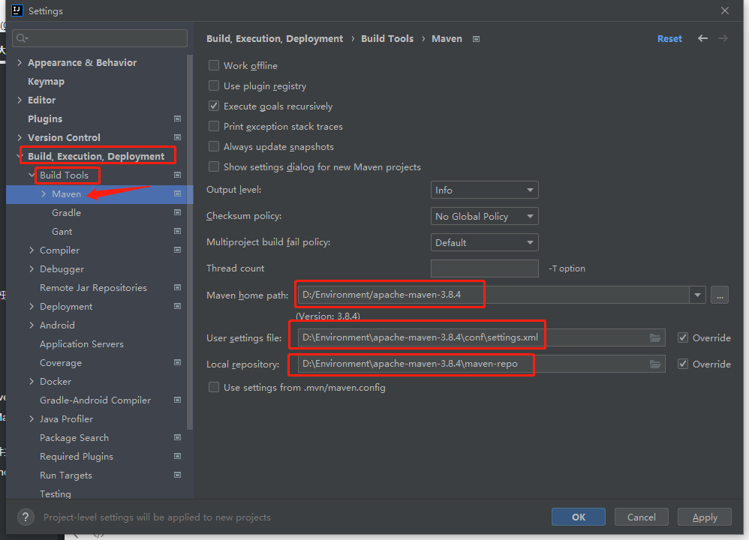Click the project-level icon next to Deployment
This screenshot has width=749, height=540.
[177, 306]
